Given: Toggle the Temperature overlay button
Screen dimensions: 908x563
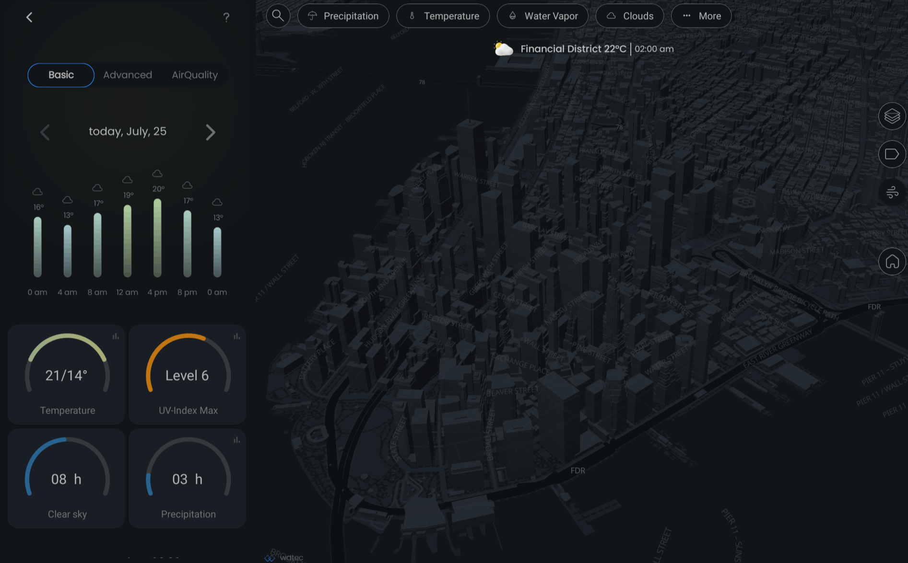Looking at the screenshot, I should (x=443, y=15).
